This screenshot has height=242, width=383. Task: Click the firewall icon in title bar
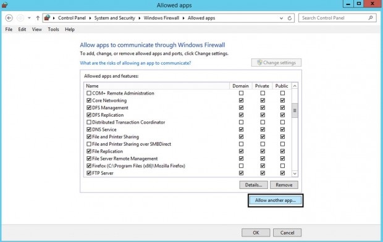5,5
